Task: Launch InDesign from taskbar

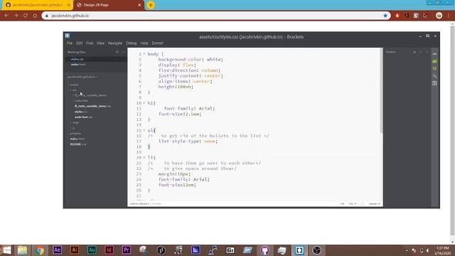Action: (109, 250)
